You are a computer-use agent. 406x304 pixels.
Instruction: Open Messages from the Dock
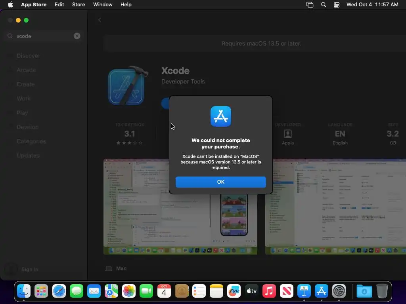pos(77,291)
